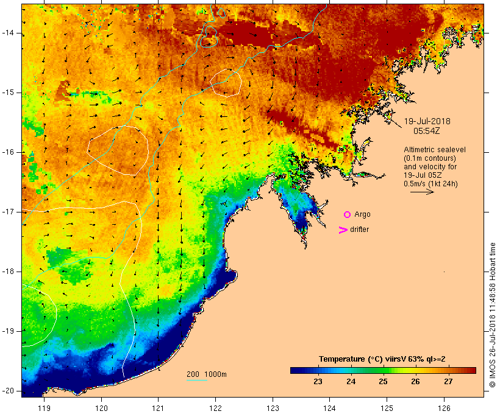Click the '124' longitude axis label
Viewport: 500px width, 414px height.
point(329,409)
